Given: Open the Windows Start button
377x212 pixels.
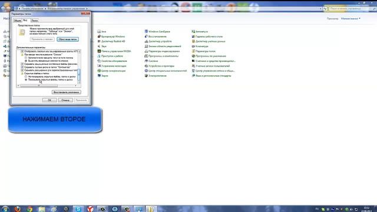Looking at the screenshot, I should pos(5,208).
